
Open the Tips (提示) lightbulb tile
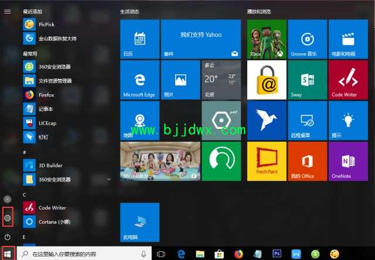[x=348, y=121]
